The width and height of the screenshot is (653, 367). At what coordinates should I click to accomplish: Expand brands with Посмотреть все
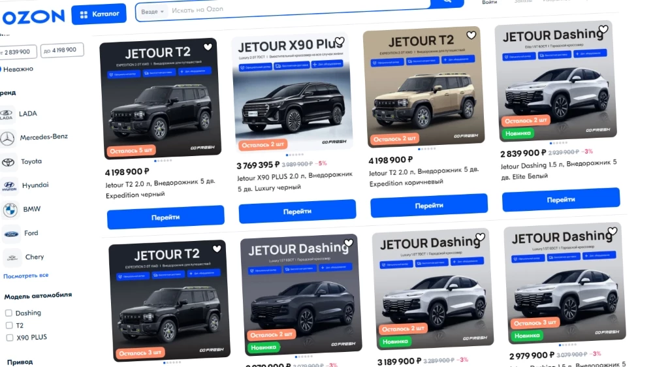26,276
